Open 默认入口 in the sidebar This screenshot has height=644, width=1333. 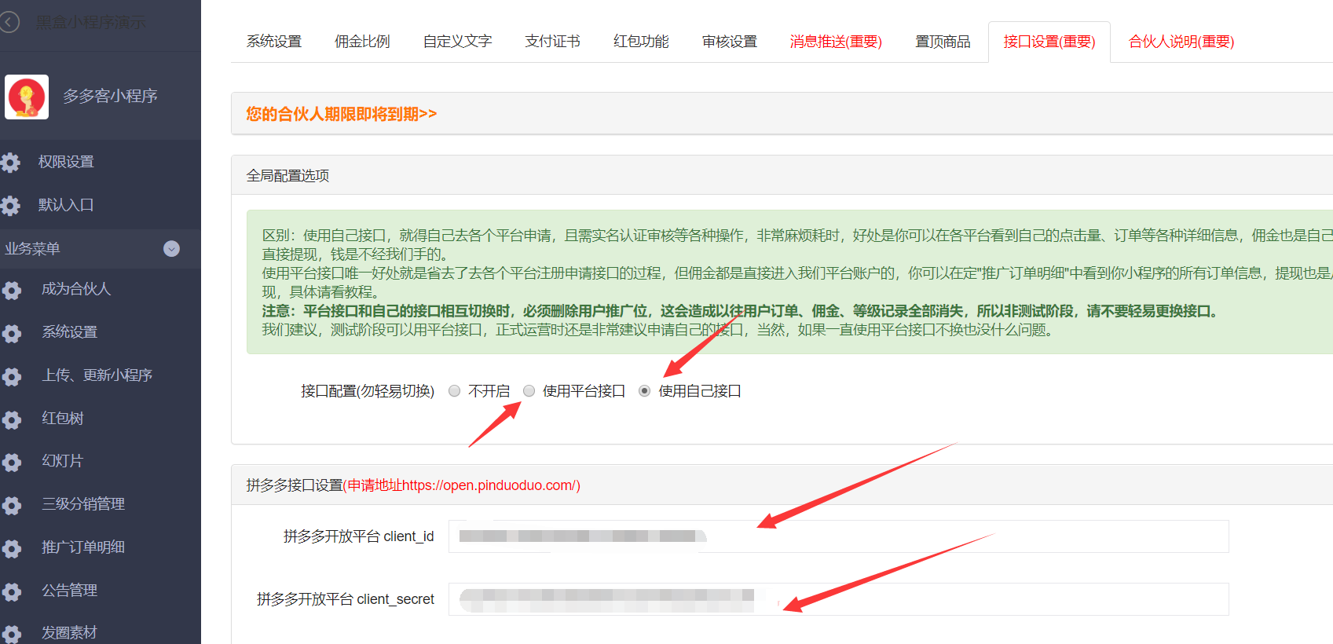66,205
